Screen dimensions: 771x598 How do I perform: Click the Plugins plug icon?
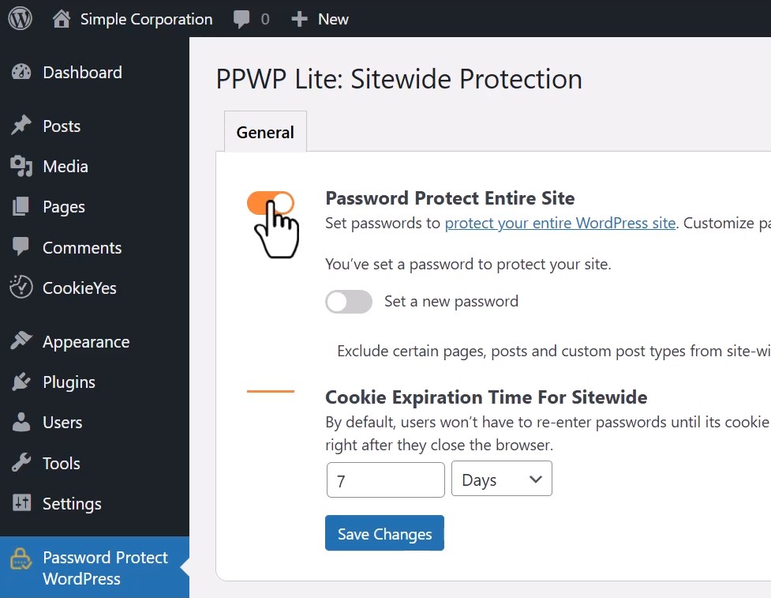pyautogui.click(x=21, y=382)
